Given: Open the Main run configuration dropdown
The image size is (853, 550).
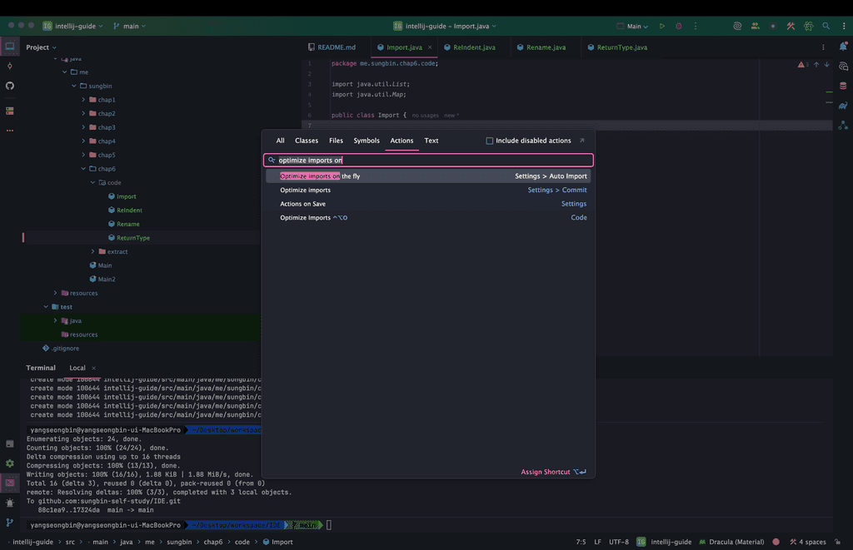Looking at the screenshot, I should [x=633, y=26].
